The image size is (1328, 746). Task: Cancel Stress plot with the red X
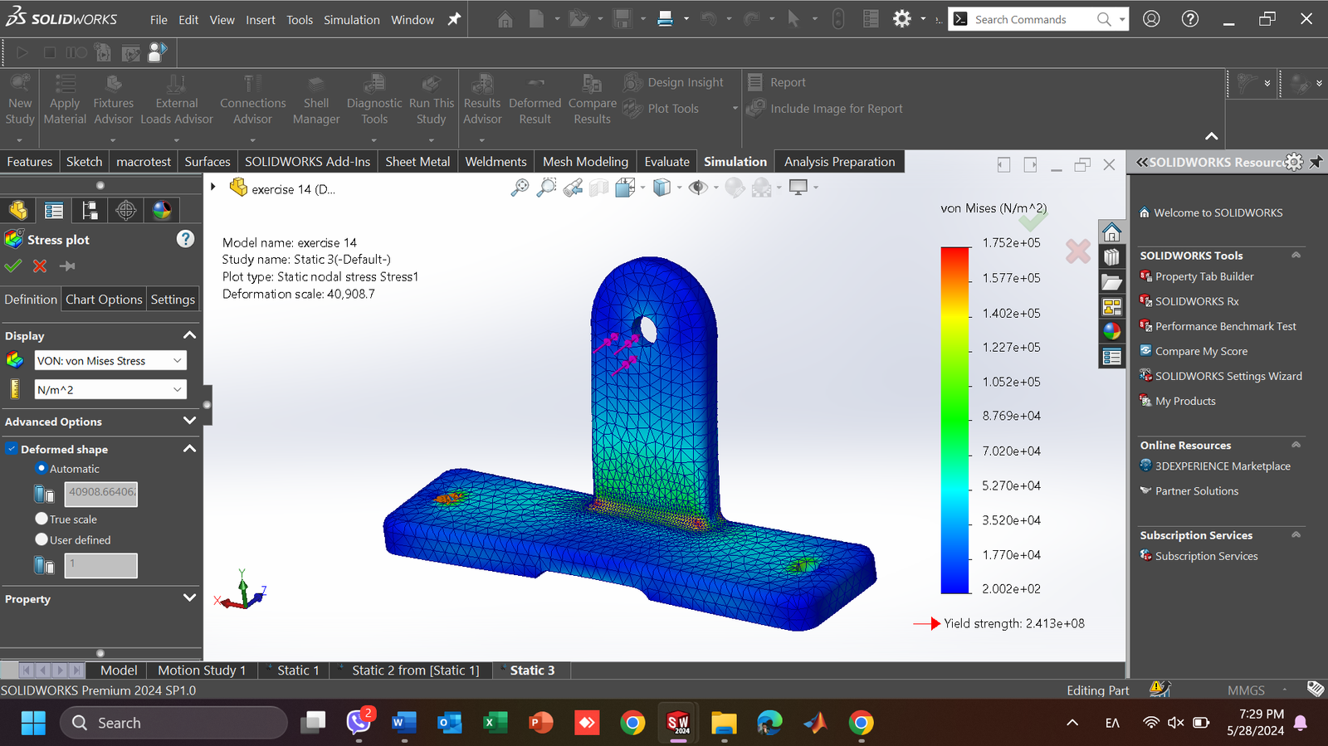[x=40, y=266]
